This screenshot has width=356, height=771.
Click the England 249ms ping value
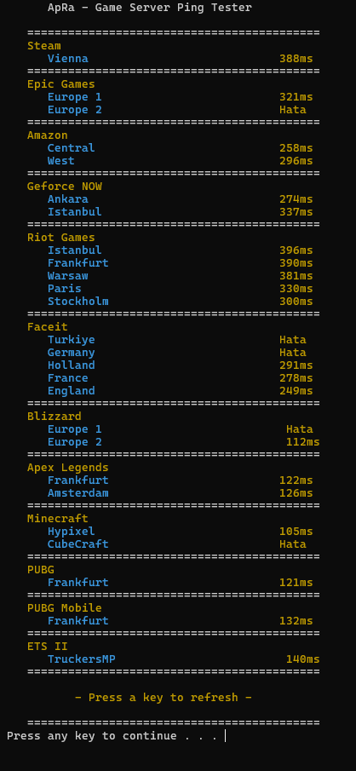(x=296, y=391)
